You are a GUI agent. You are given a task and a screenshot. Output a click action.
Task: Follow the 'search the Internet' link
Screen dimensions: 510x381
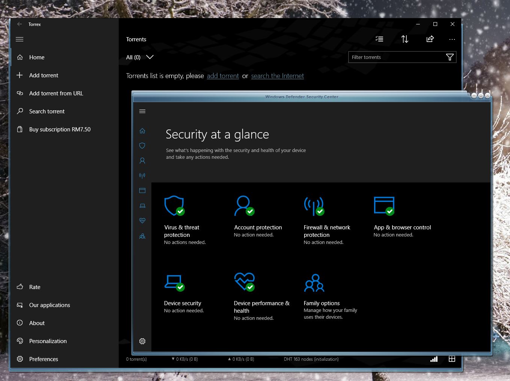[278, 76]
